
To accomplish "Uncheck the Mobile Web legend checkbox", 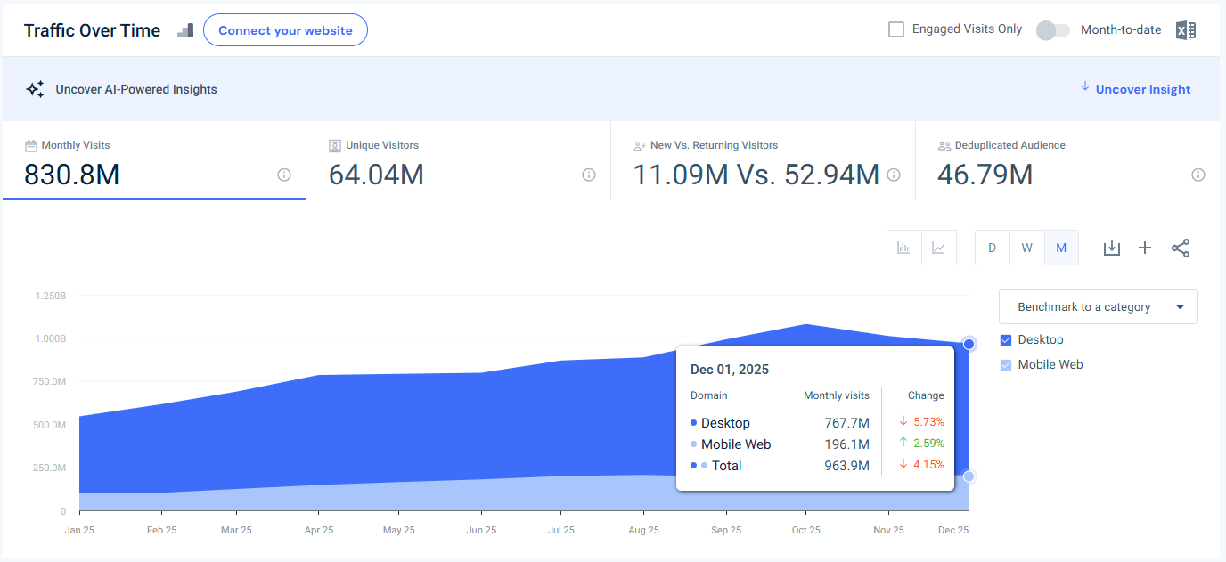I will pyautogui.click(x=1005, y=364).
